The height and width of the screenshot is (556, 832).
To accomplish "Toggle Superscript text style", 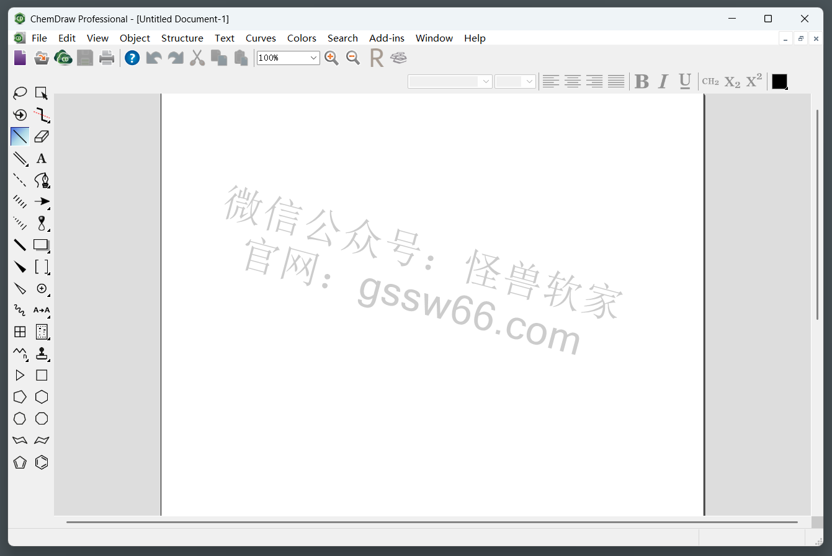I will (x=754, y=81).
